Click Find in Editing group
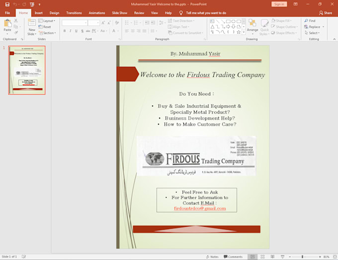This screenshot has width=338, height=260. point(310,21)
